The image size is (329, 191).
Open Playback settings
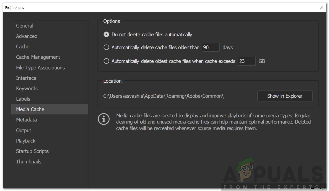click(x=25, y=141)
